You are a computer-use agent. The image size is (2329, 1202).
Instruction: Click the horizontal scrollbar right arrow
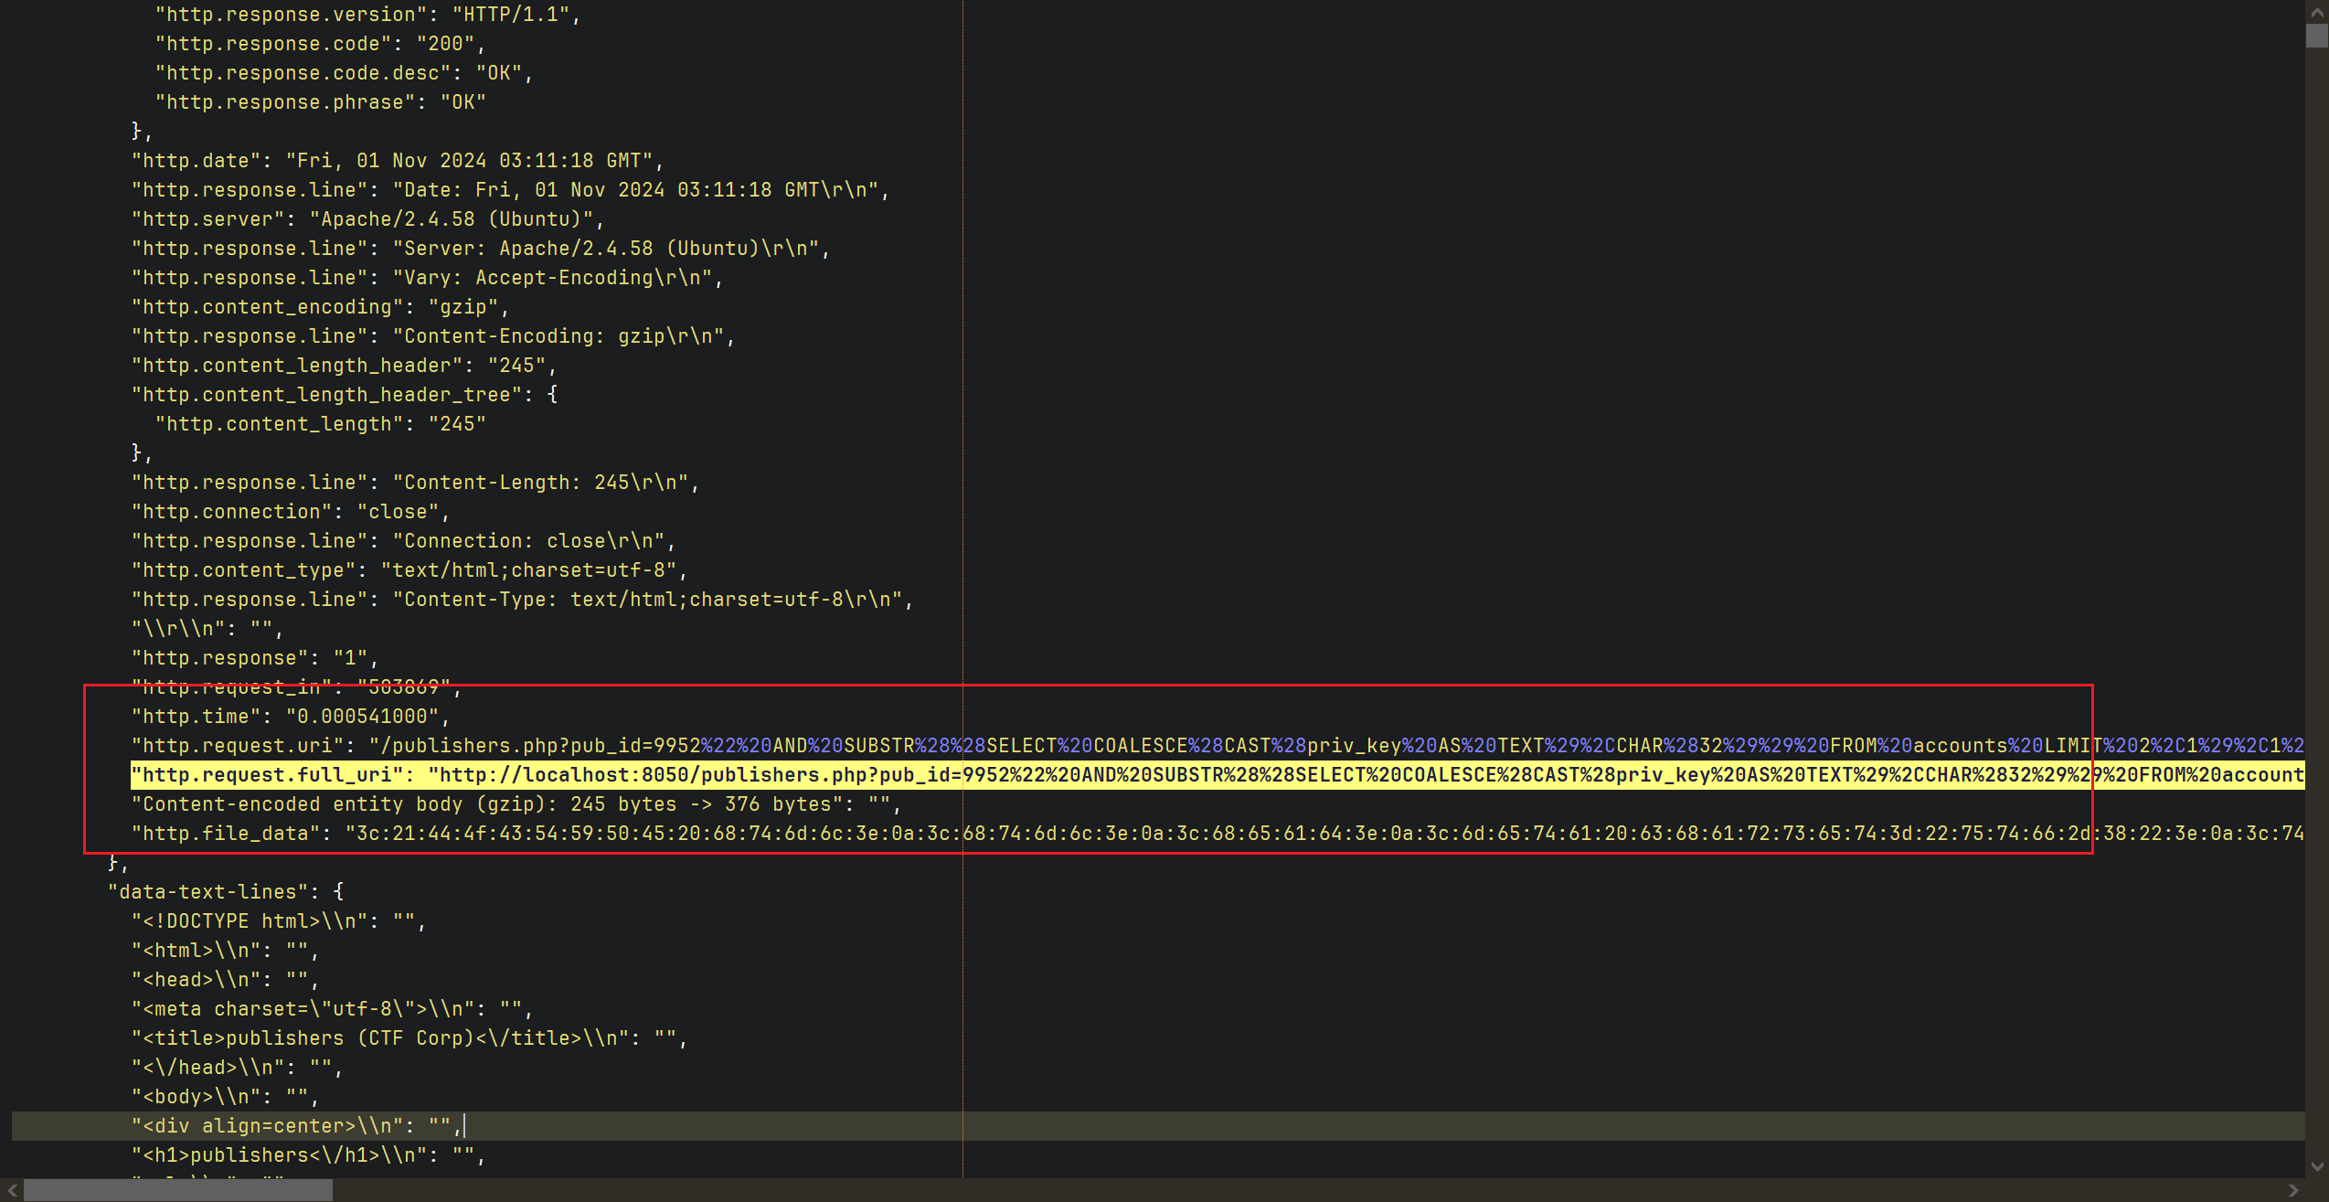(x=2292, y=1190)
